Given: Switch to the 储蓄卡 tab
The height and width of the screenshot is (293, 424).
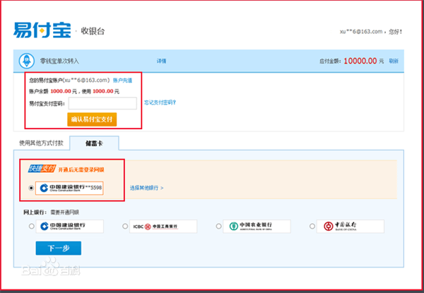Looking at the screenshot, I should point(94,143).
